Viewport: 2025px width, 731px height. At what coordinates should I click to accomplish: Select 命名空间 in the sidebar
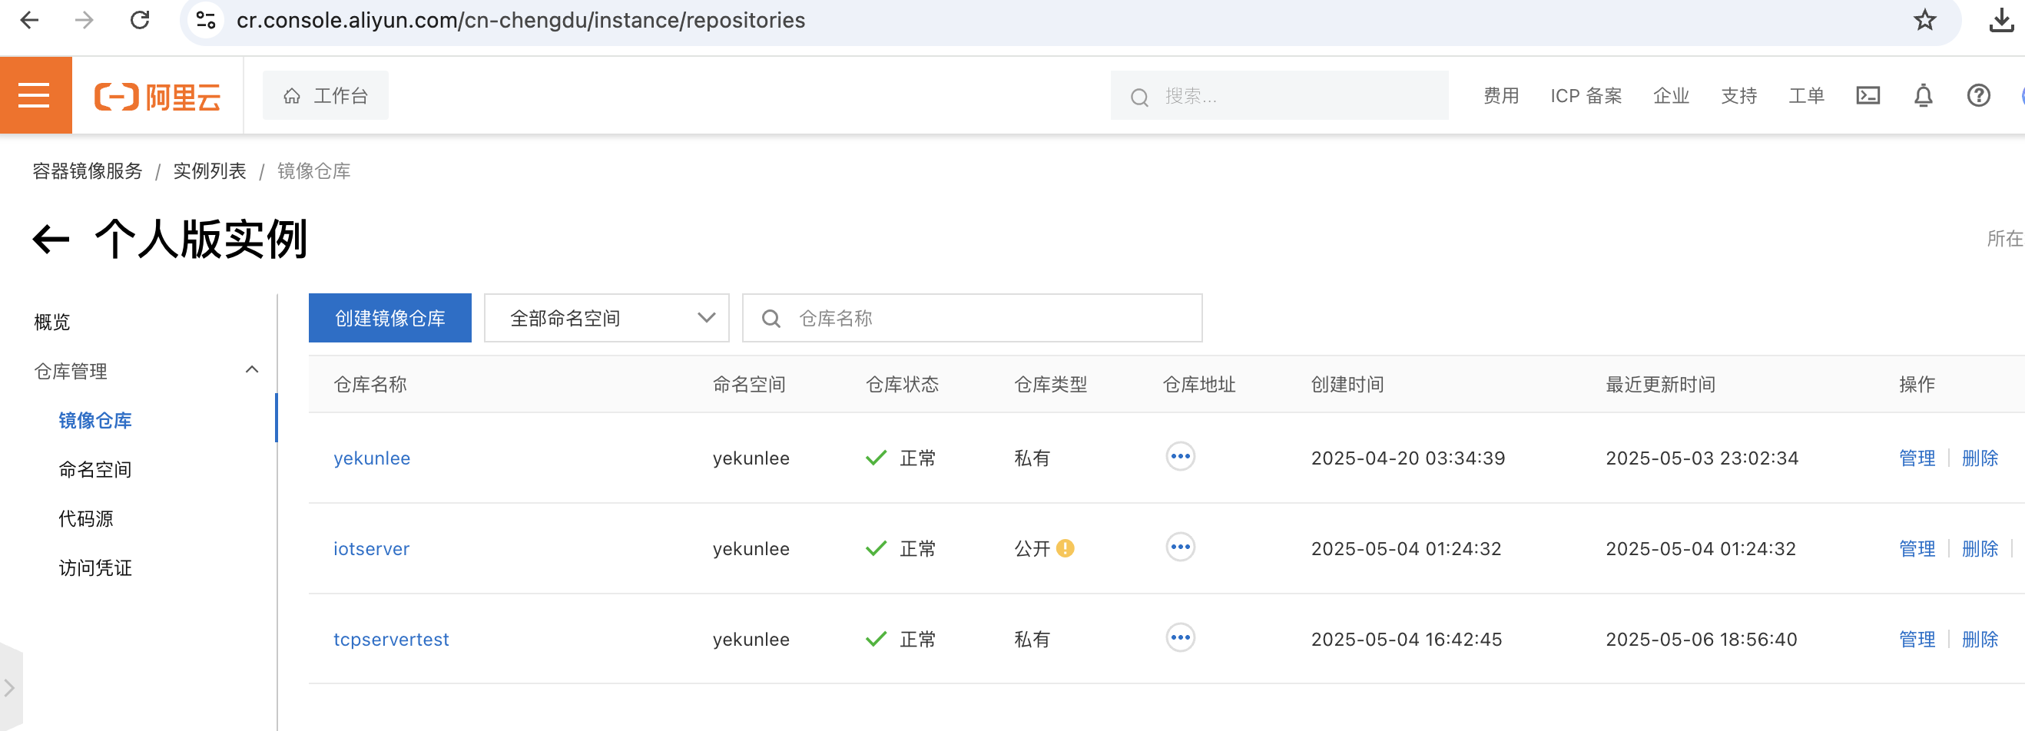pos(95,469)
